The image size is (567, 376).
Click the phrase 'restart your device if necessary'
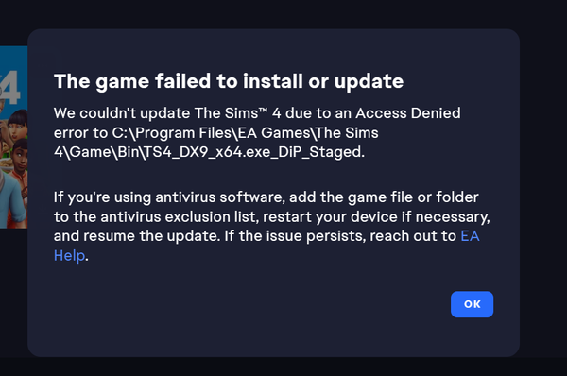(x=376, y=217)
